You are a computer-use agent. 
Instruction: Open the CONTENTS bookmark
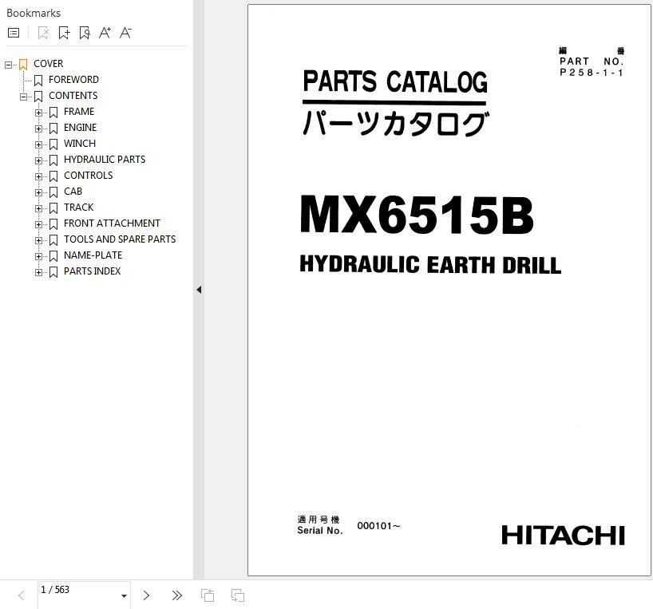pos(73,96)
